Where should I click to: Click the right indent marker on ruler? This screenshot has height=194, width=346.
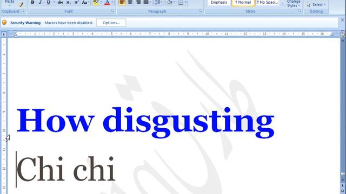[332, 34]
